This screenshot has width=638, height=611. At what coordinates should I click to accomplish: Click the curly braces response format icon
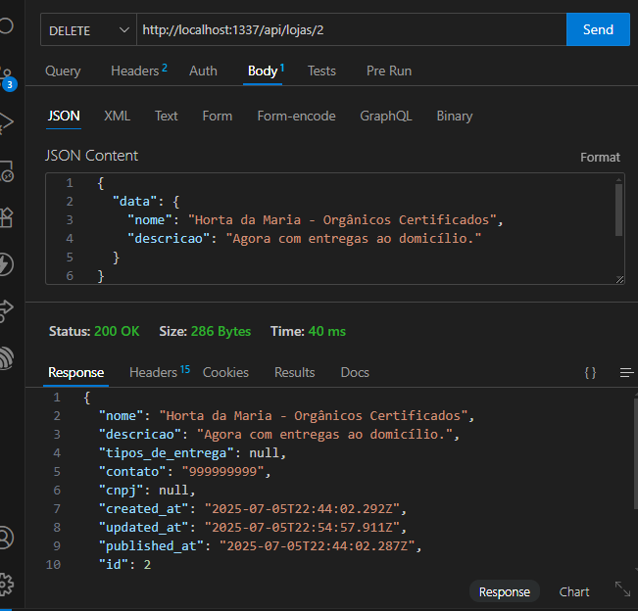[590, 372]
